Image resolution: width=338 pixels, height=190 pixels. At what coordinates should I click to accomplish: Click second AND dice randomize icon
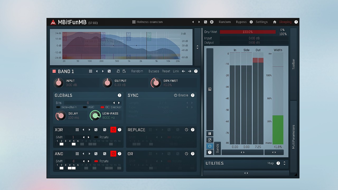105,154
